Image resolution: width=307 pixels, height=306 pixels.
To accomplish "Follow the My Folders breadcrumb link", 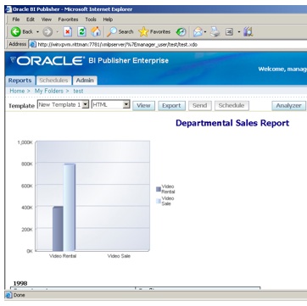I will (49, 91).
